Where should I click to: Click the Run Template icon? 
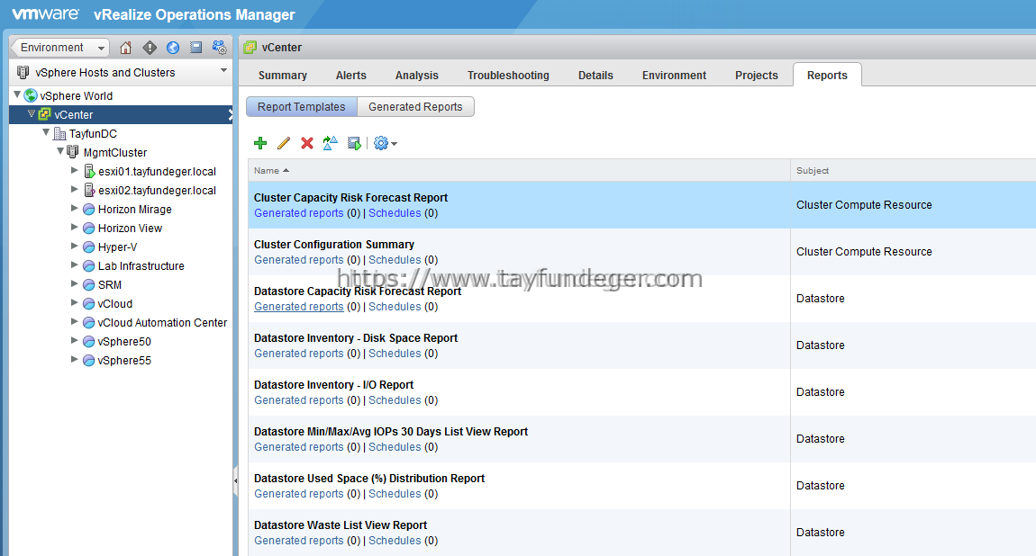331,143
